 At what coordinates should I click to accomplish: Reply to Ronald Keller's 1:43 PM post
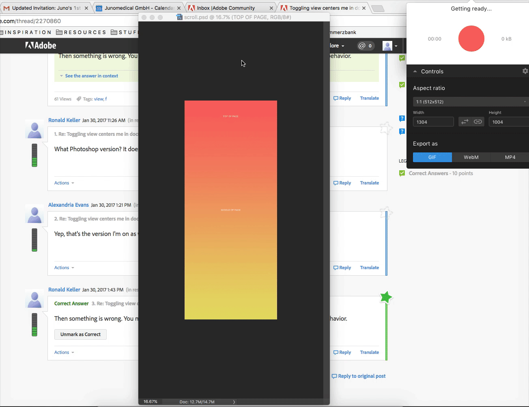(x=342, y=352)
